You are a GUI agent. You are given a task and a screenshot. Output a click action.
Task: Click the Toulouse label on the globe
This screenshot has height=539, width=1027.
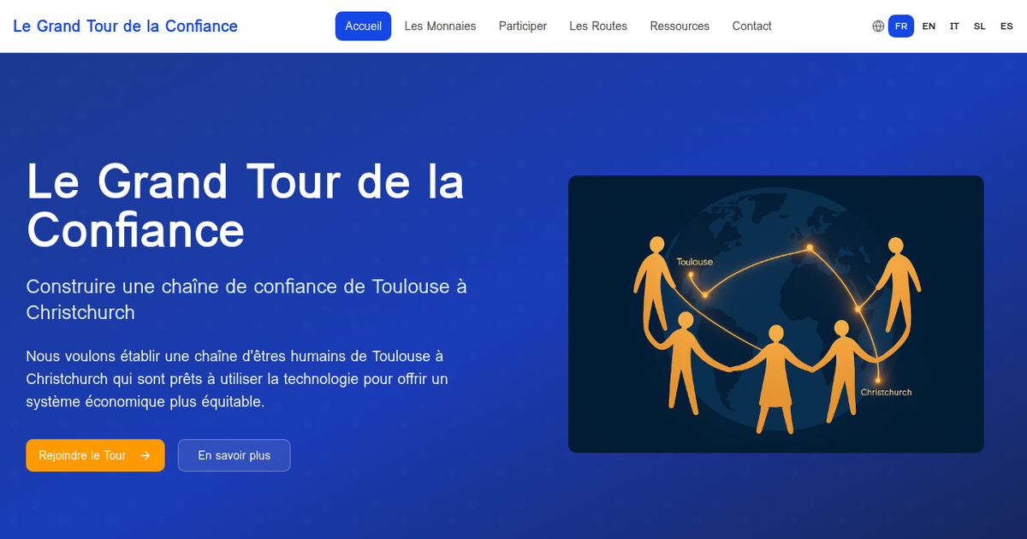694,262
